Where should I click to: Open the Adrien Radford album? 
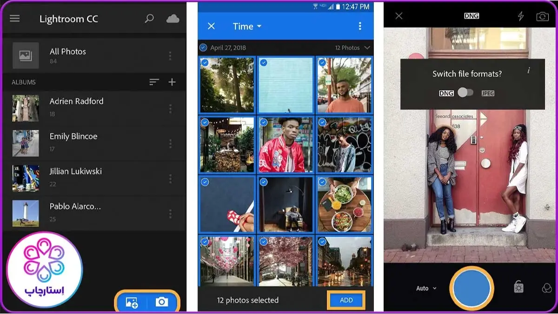click(x=77, y=107)
